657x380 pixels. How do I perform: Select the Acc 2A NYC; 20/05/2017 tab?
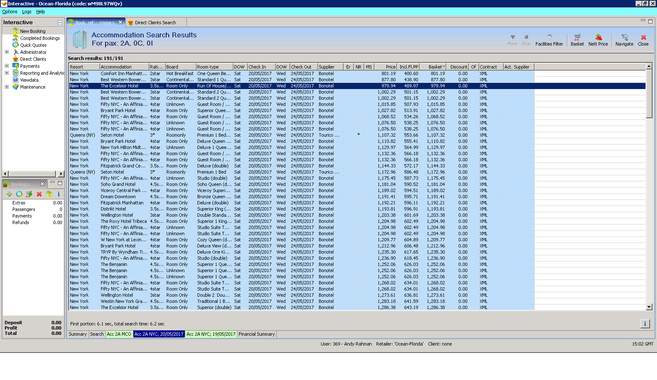159,334
